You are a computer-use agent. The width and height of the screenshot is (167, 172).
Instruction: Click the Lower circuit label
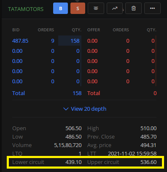28,162
